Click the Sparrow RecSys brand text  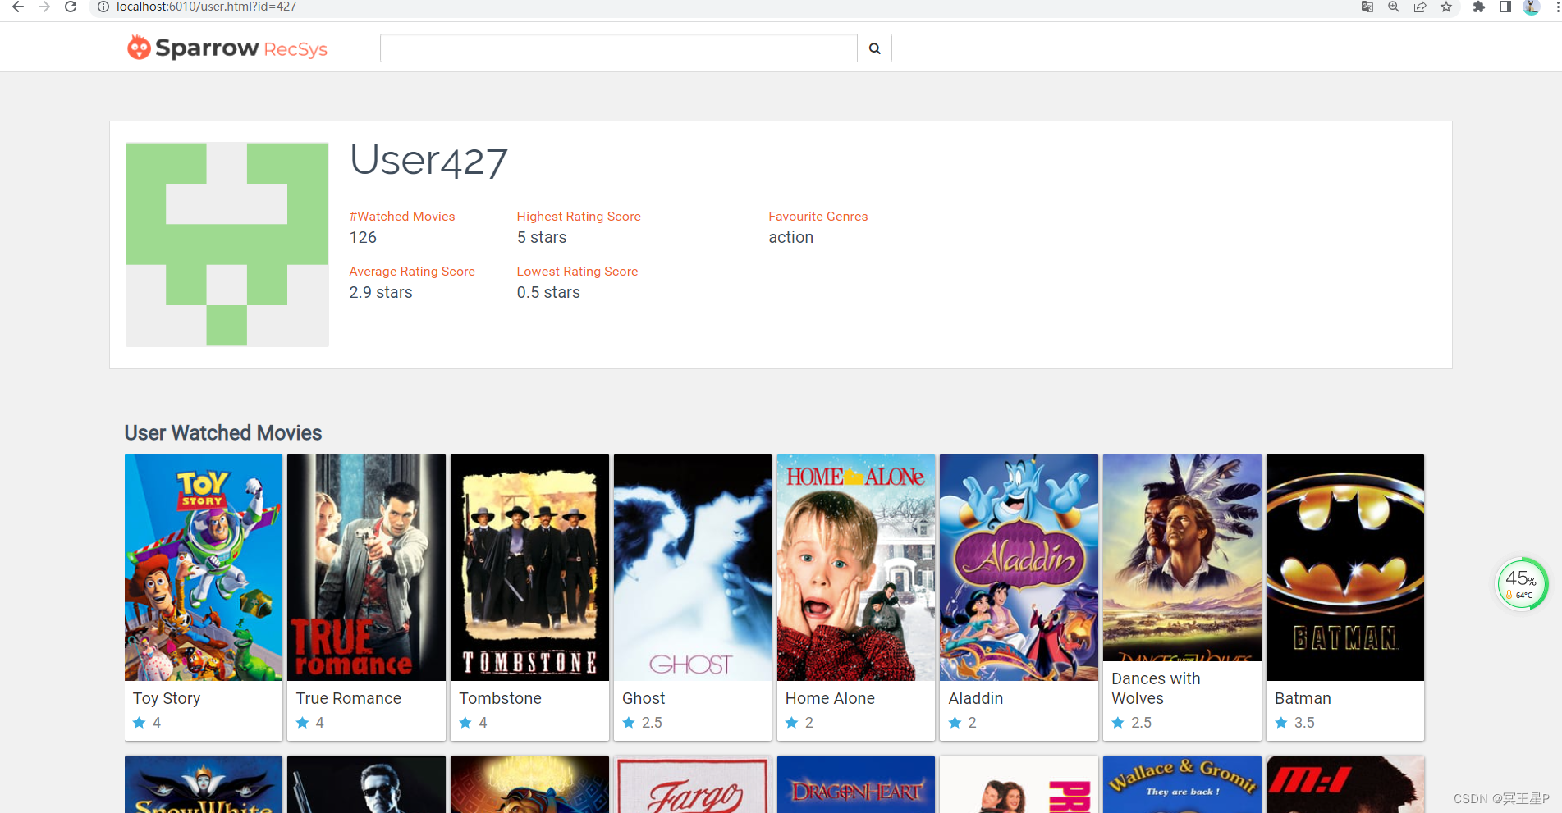point(241,48)
